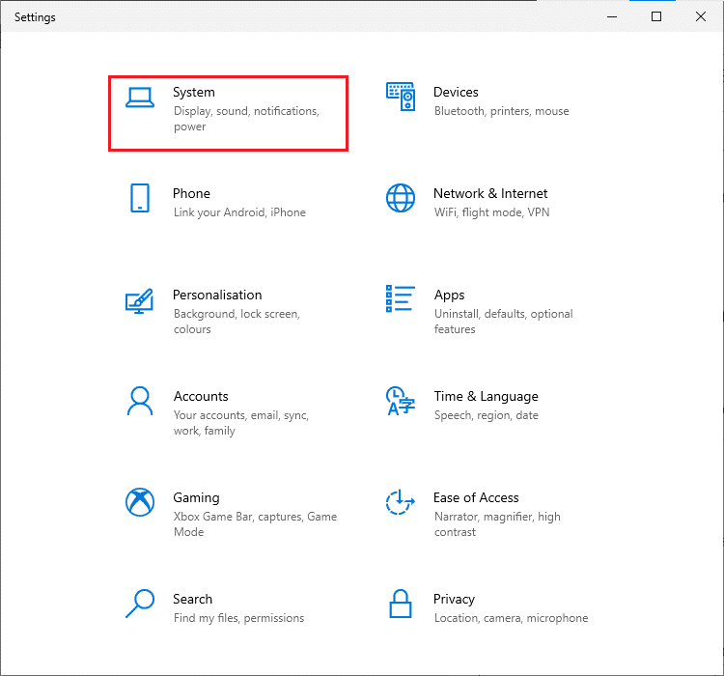Click 'Bluetooth, printers, mouse' description
724x676 pixels.
click(x=501, y=111)
